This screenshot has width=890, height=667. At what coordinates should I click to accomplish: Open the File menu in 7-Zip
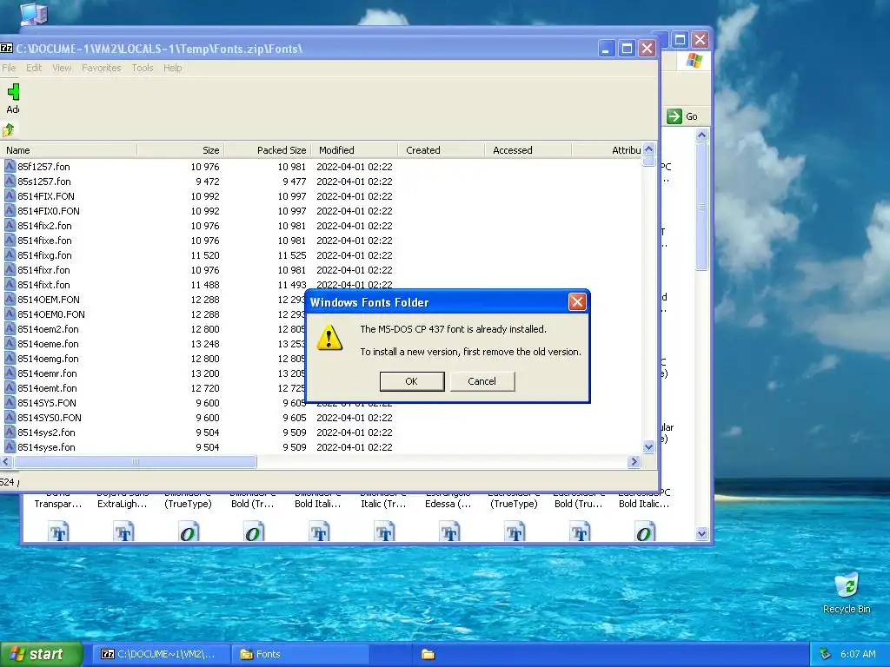[x=9, y=68]
